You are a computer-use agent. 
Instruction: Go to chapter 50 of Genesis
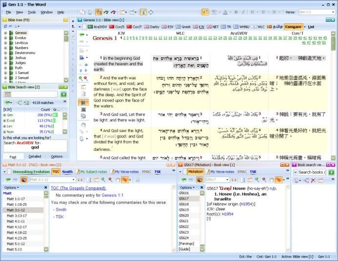click(x=324, y=42)
